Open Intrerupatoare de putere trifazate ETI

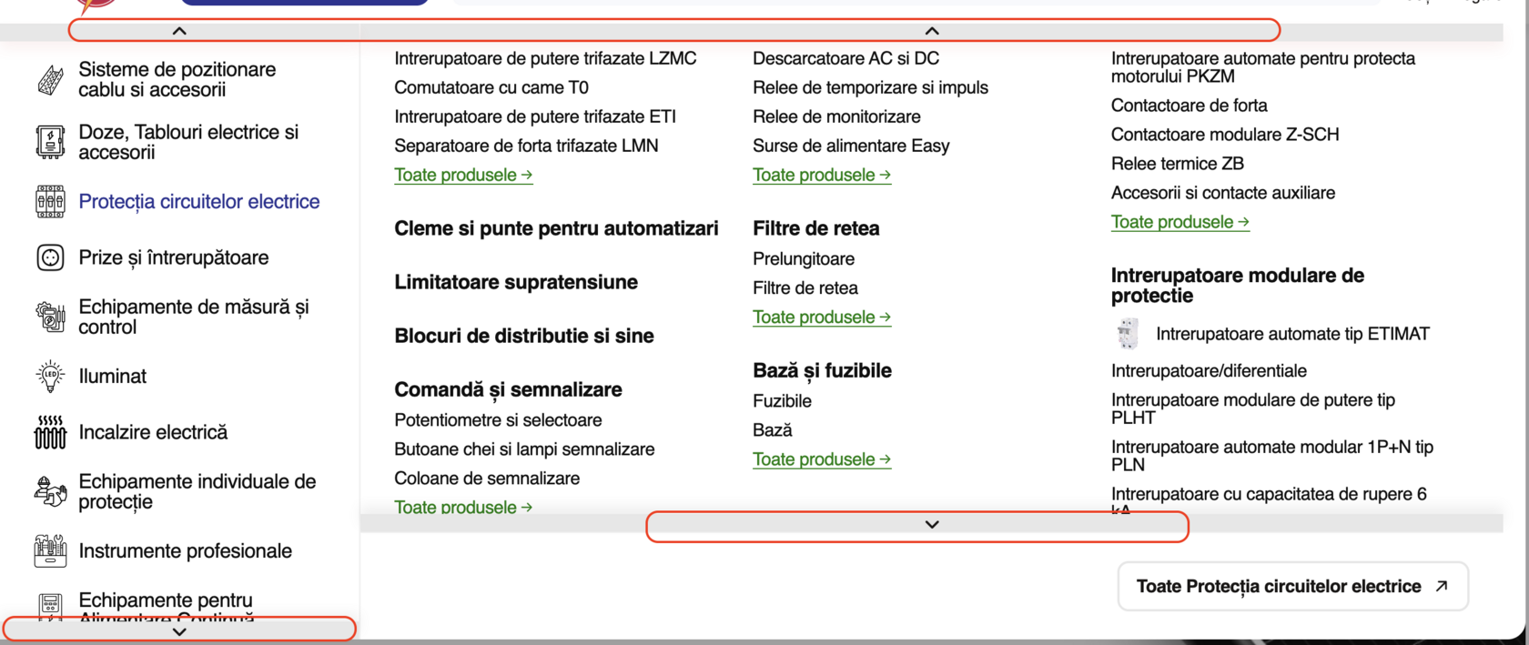tap(535, 116)
